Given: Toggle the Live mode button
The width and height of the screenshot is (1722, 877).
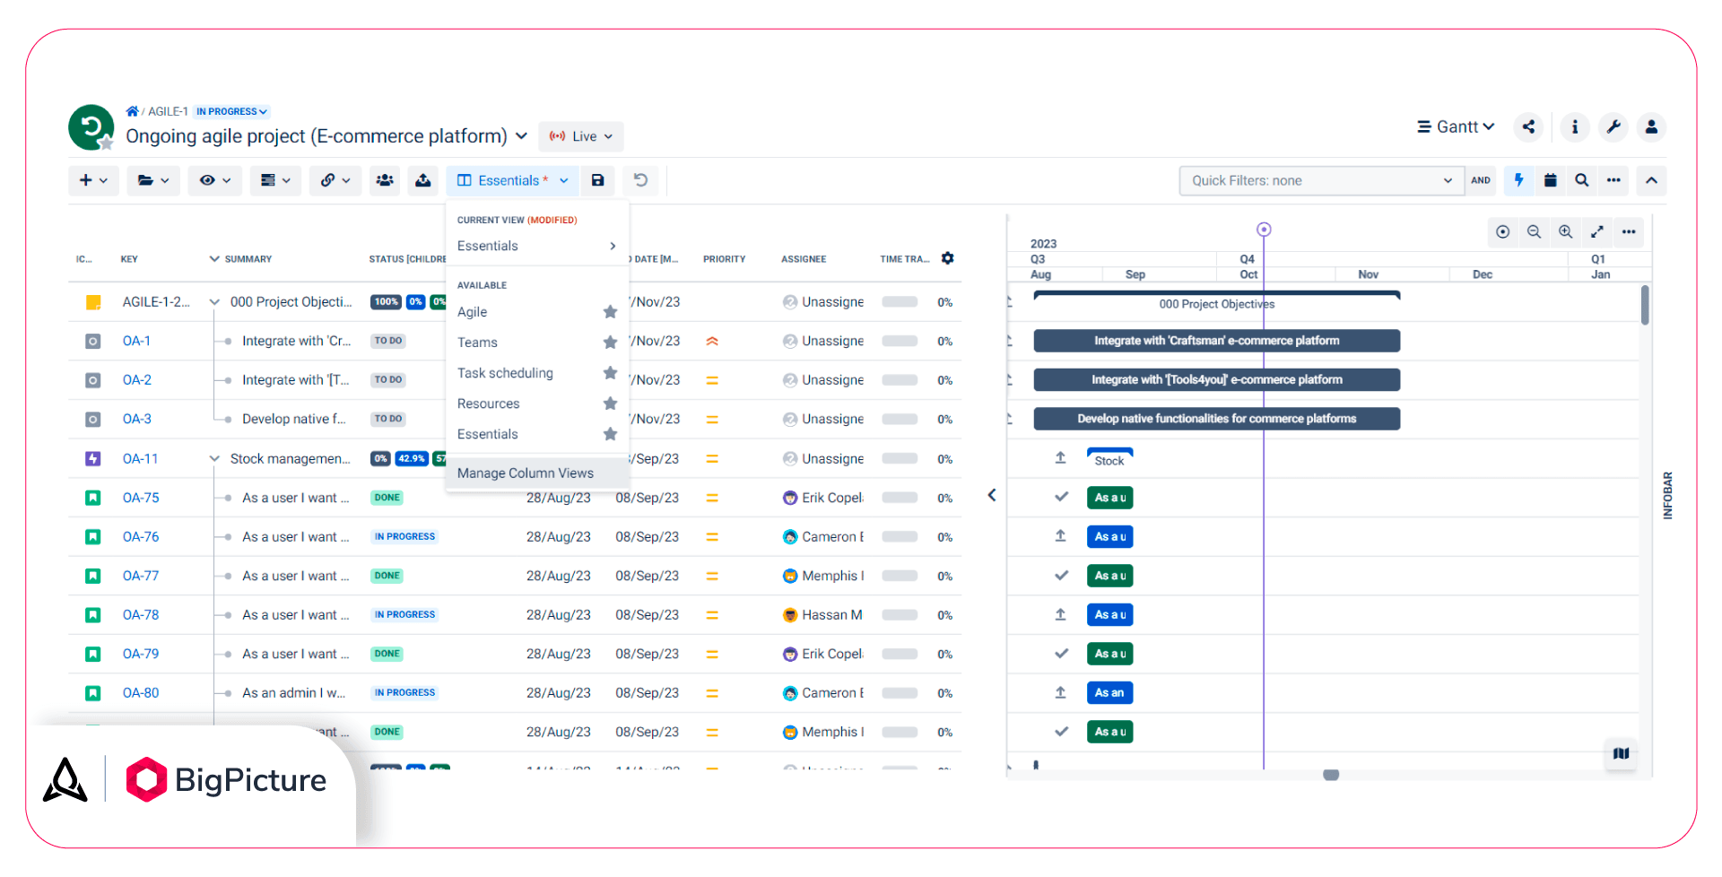Looking at the screenshot, I should [581, 136].
